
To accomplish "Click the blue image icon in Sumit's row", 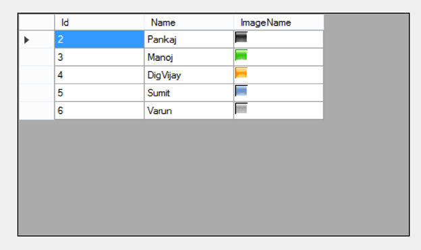I will point(241,91).
